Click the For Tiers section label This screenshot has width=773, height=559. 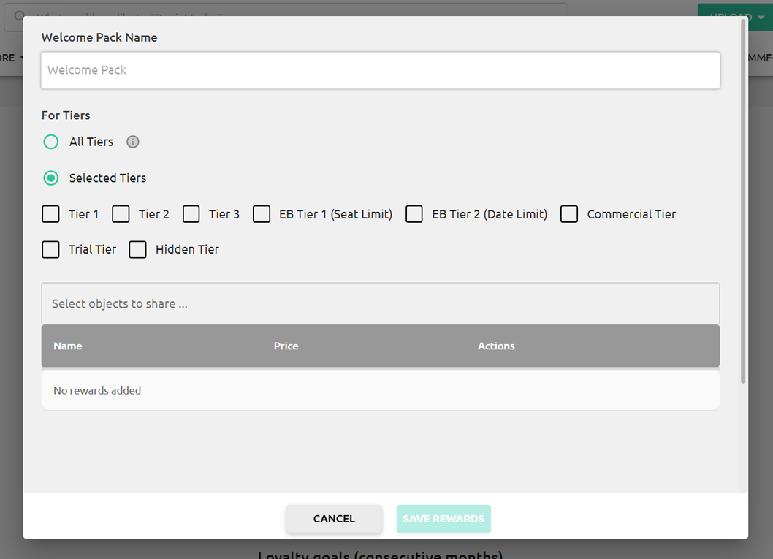pos(66,115)
